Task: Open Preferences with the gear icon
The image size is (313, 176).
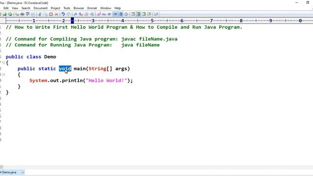Action: pos(126,14)
